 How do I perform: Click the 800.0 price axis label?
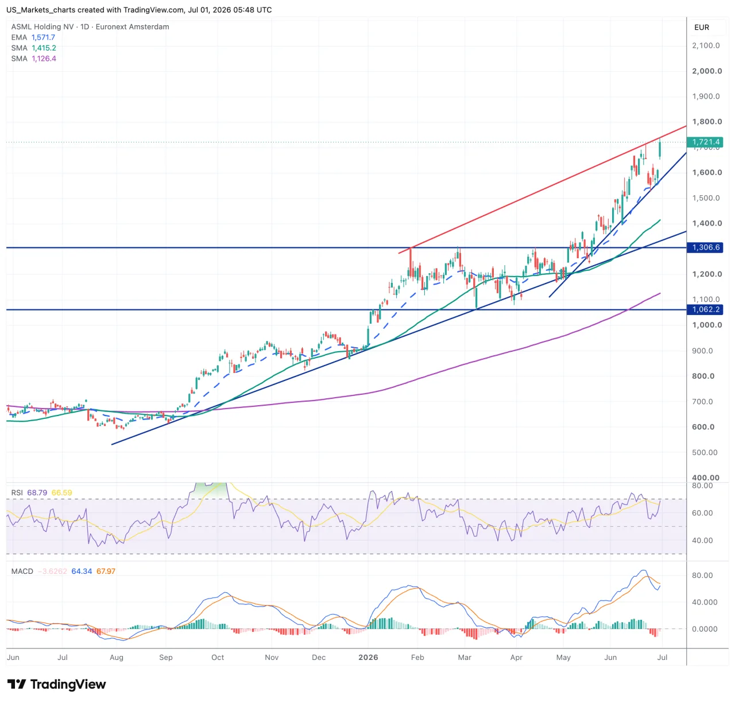coord(703,376)
